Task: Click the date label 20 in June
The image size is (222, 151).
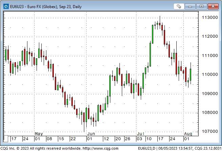Action: [118, 139]
